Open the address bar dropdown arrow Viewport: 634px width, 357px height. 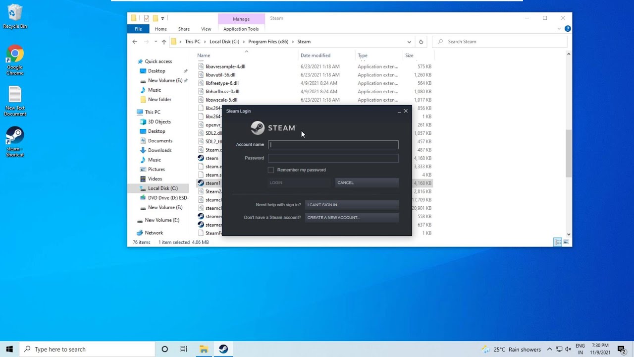click(409, 42)
